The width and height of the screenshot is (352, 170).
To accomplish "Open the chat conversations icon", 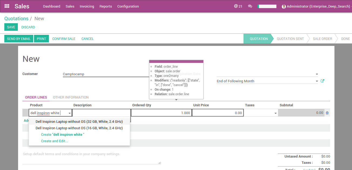I will 250,6.
